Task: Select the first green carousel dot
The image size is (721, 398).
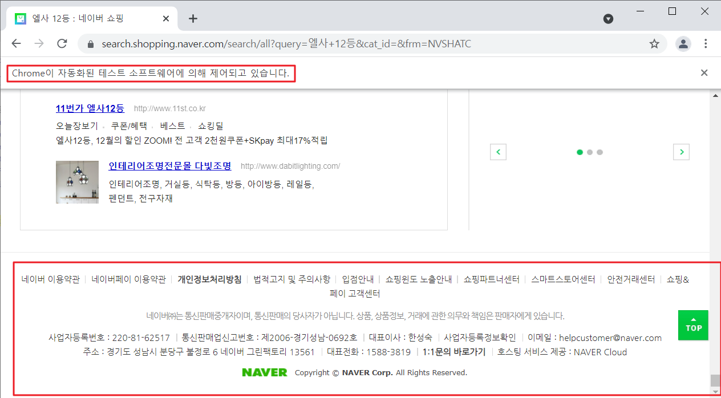Action: tap(580, 152)
